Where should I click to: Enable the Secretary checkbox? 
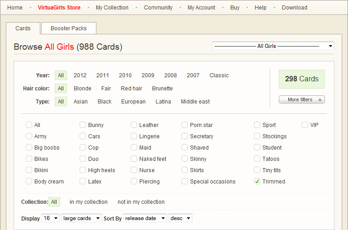pyautogui.click(x=185, y=136)
